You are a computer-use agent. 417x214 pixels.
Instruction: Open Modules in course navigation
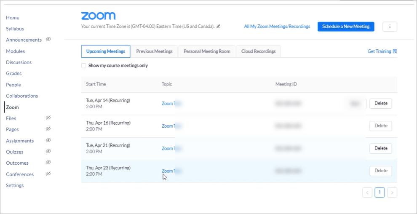16,51
